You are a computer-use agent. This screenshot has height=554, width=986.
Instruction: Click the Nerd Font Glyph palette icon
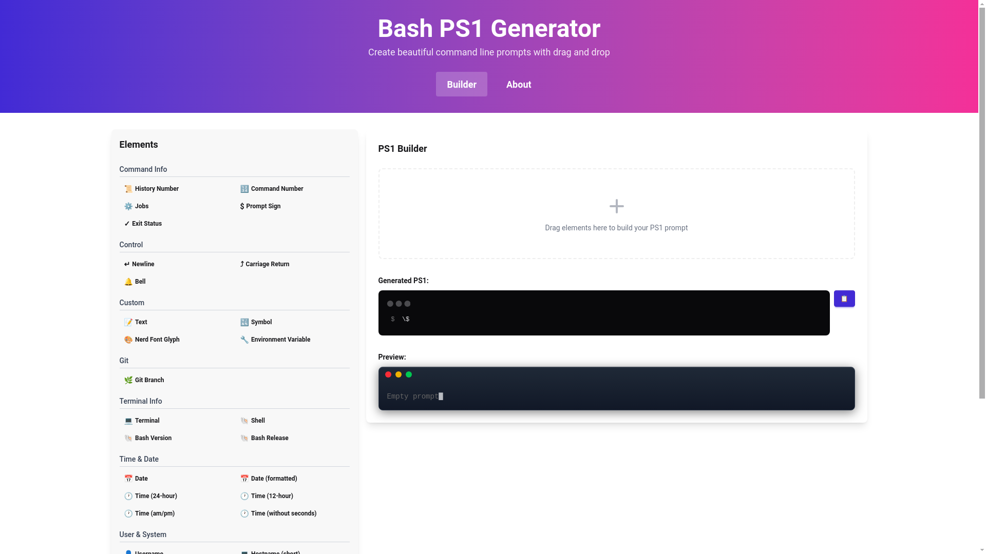pos(128,340)
